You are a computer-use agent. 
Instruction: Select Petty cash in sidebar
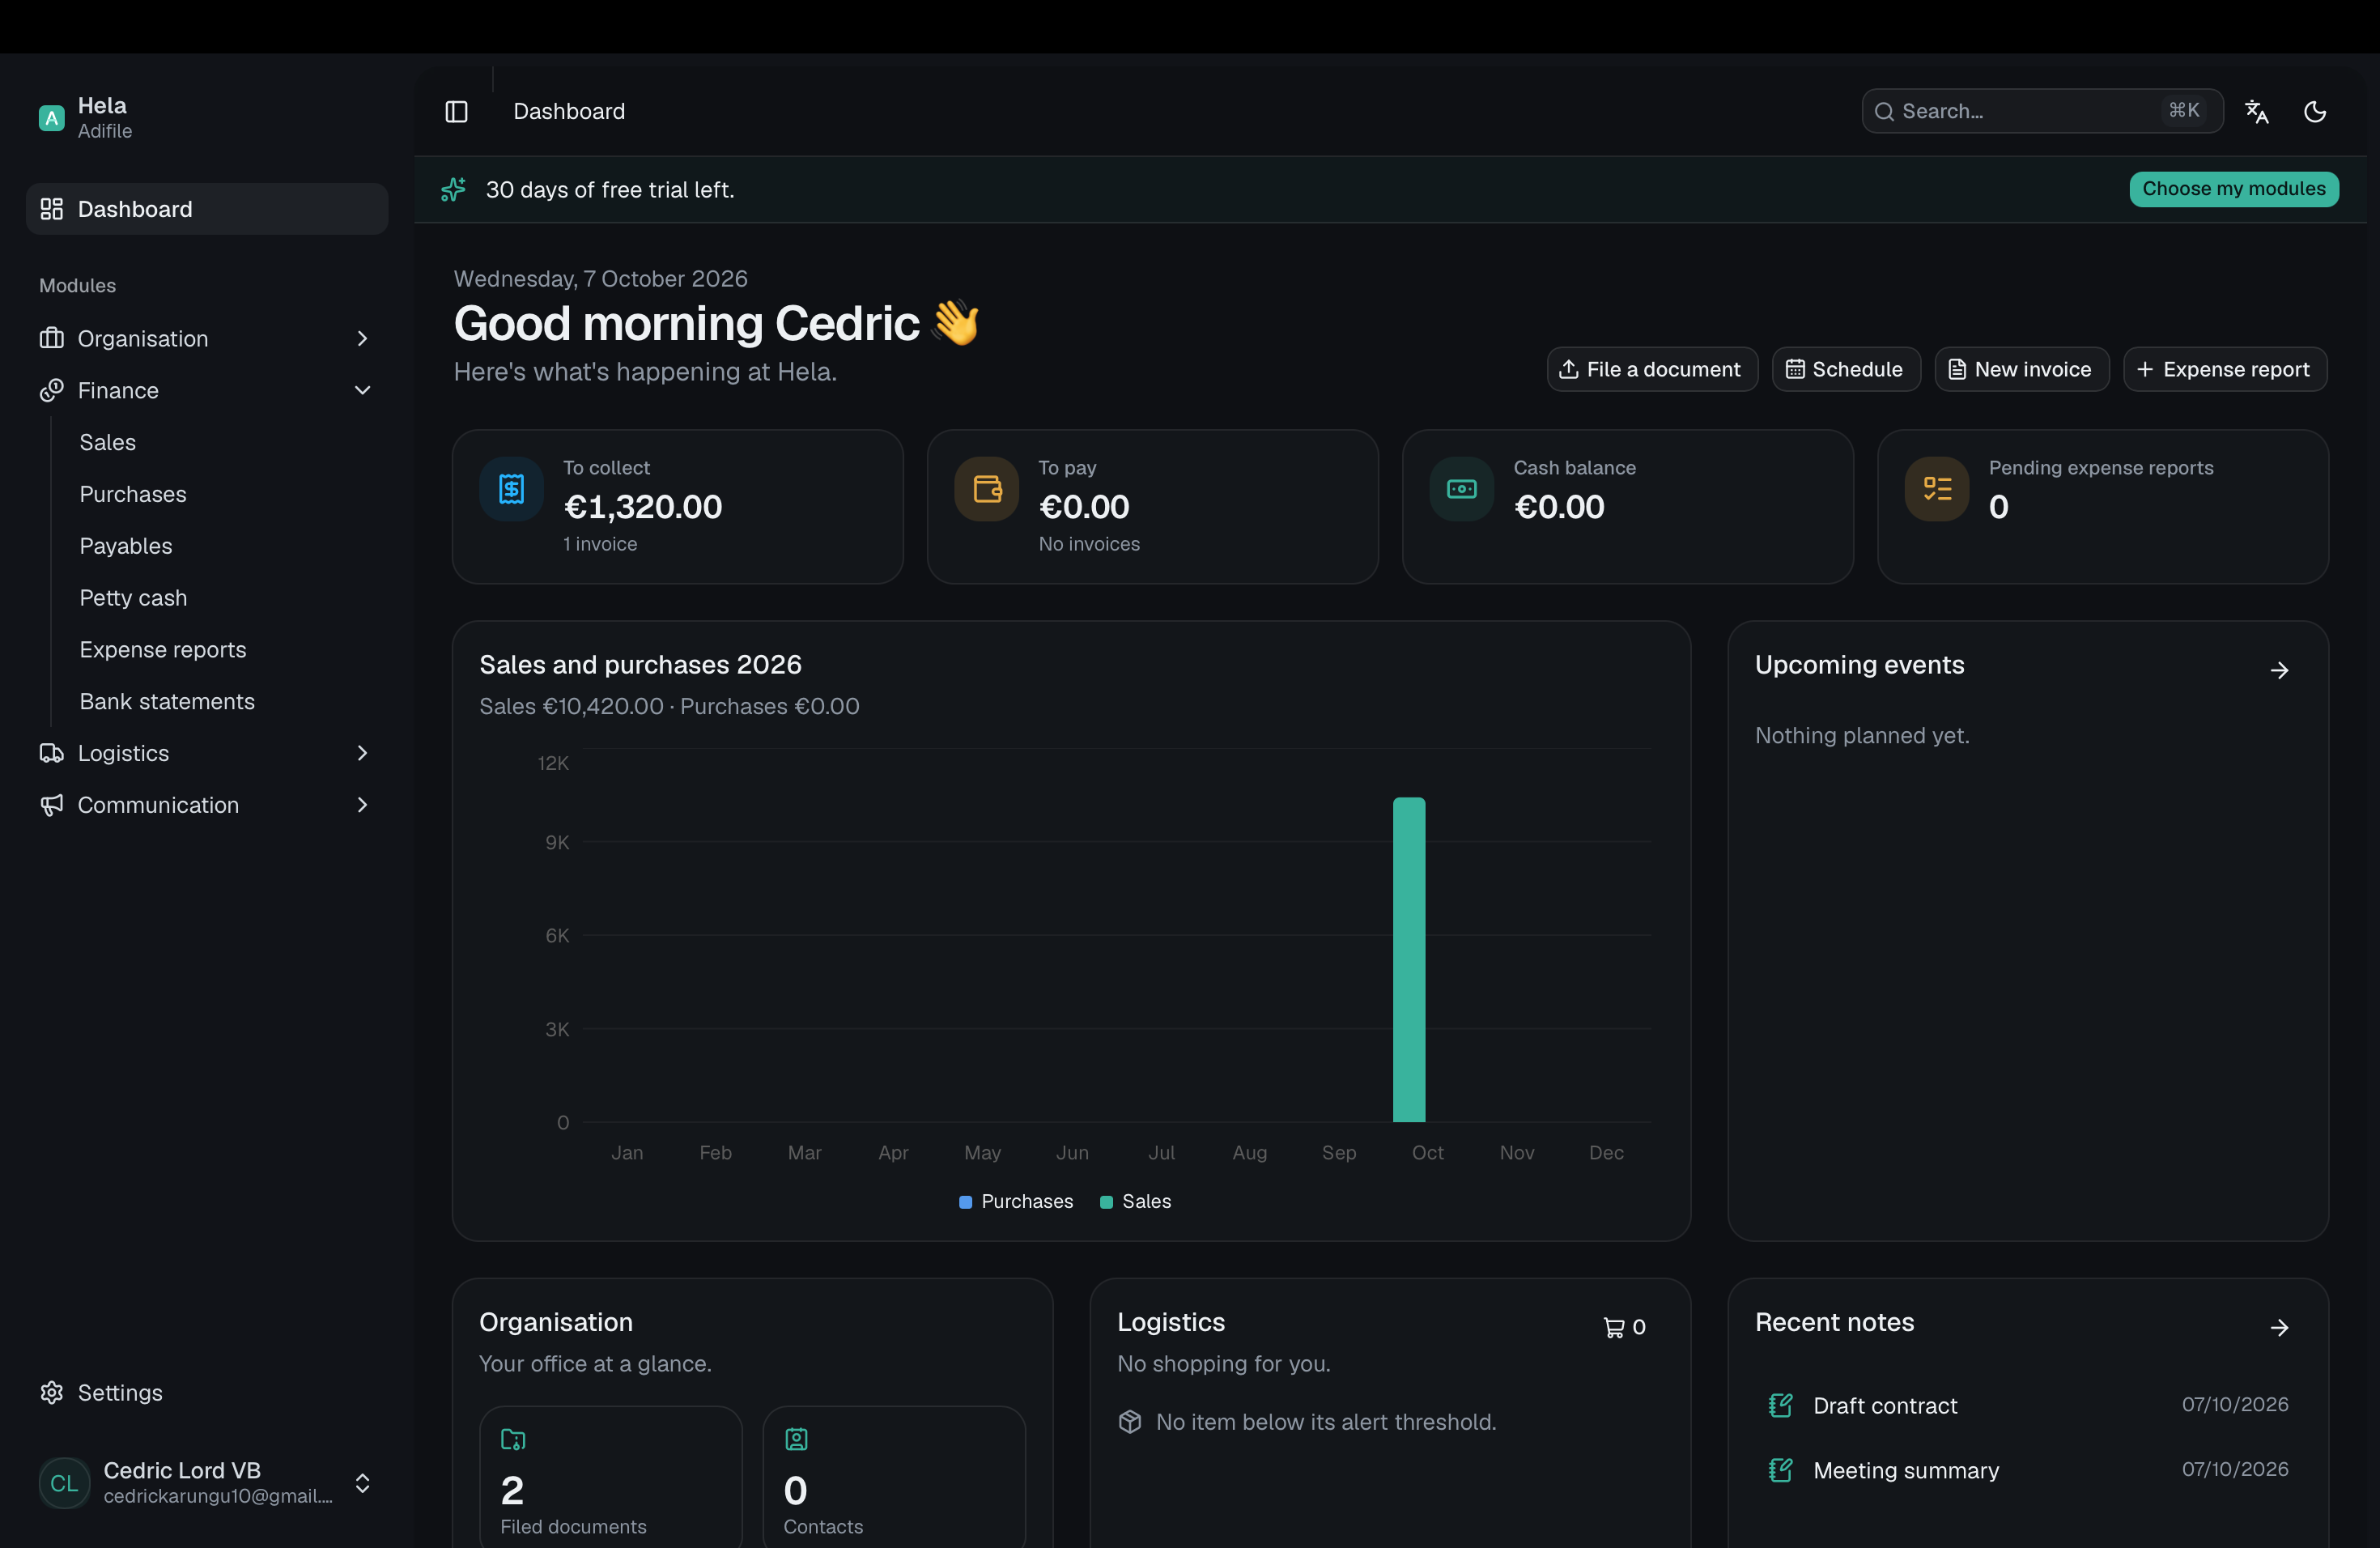(133, 598)
